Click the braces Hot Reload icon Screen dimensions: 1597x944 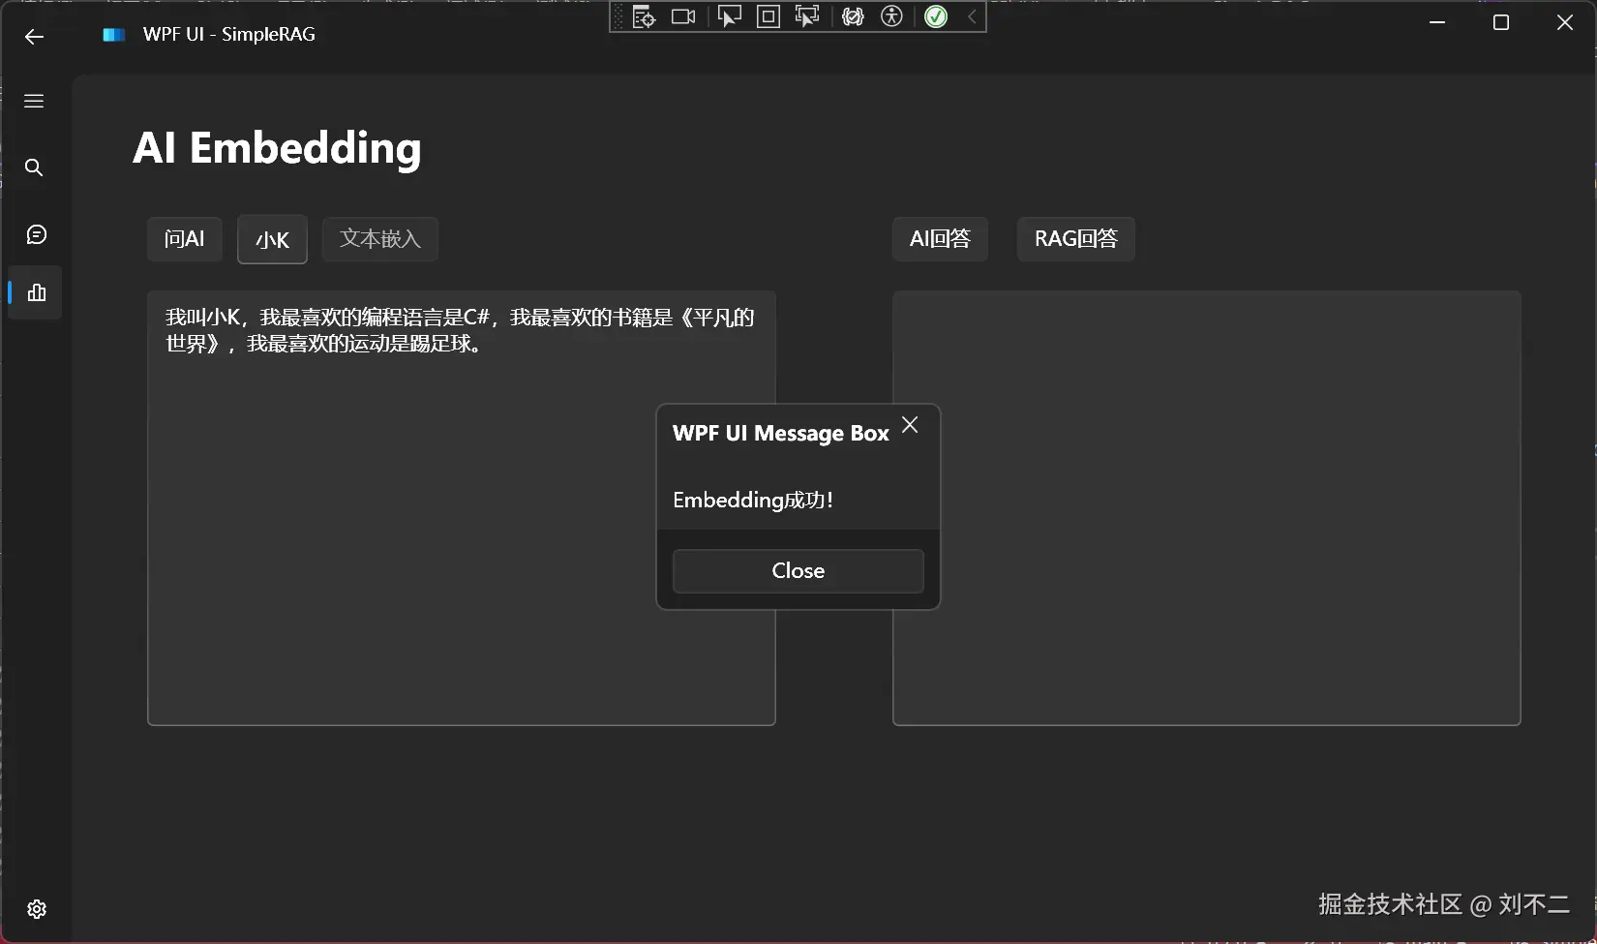click(x=853, y=17)
